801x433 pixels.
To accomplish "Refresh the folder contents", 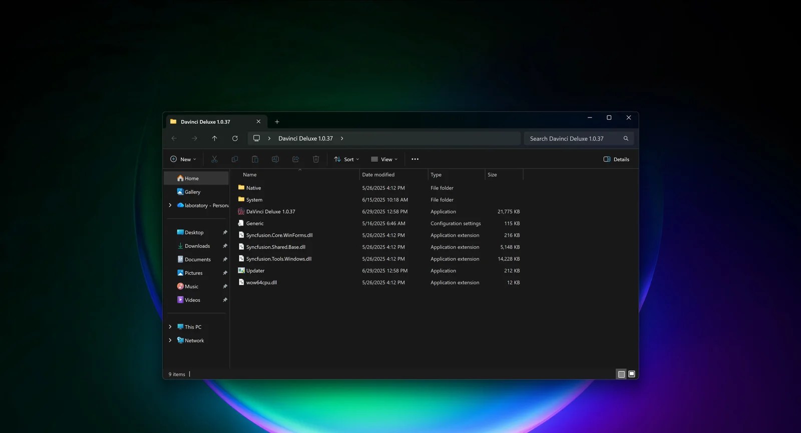I will point(235,138).
